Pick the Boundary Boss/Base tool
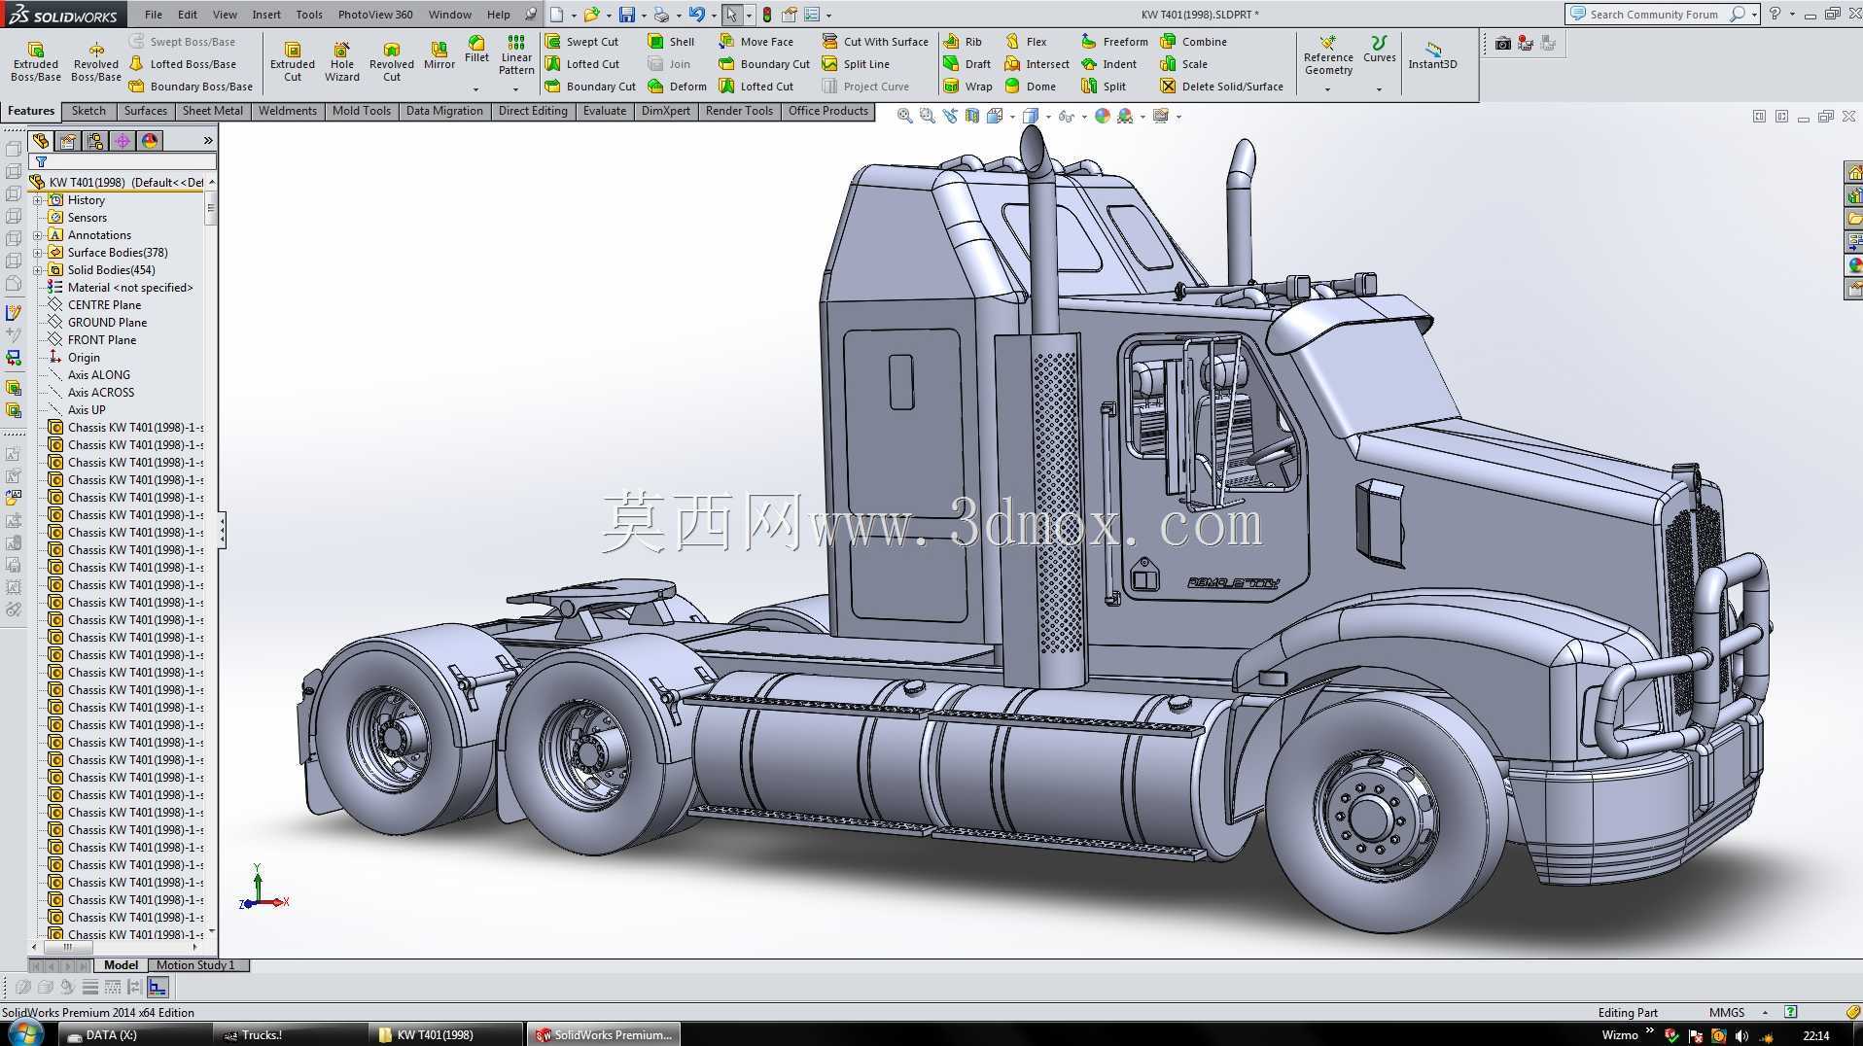The image size is (1863, 1046). point(191,87)
